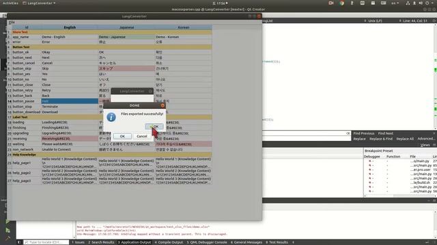Click Cancel in the LangConverter dialog behind DONE
The image size is (437, 245).
[x=142, y=136]
